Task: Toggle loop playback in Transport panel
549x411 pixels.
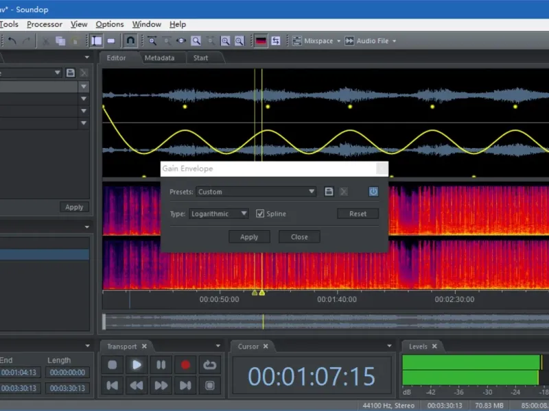Action: click(x=209, y=365)
